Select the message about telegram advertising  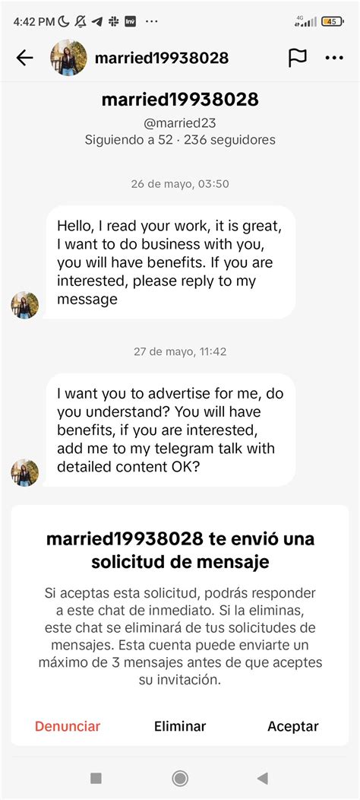[170, 430]
